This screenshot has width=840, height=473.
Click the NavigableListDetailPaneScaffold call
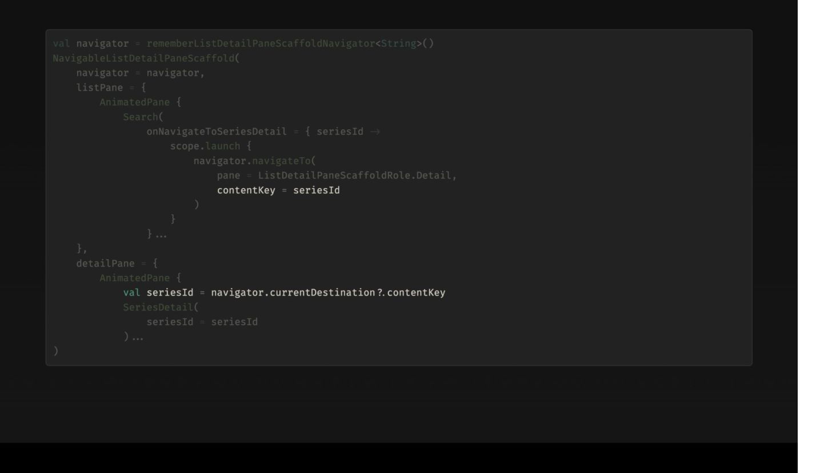pos(143,58)
